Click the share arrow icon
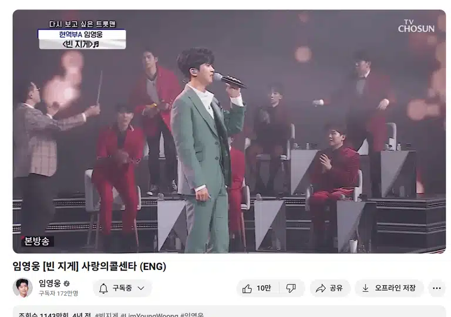The image size is (451, 317). coord(321,288)
